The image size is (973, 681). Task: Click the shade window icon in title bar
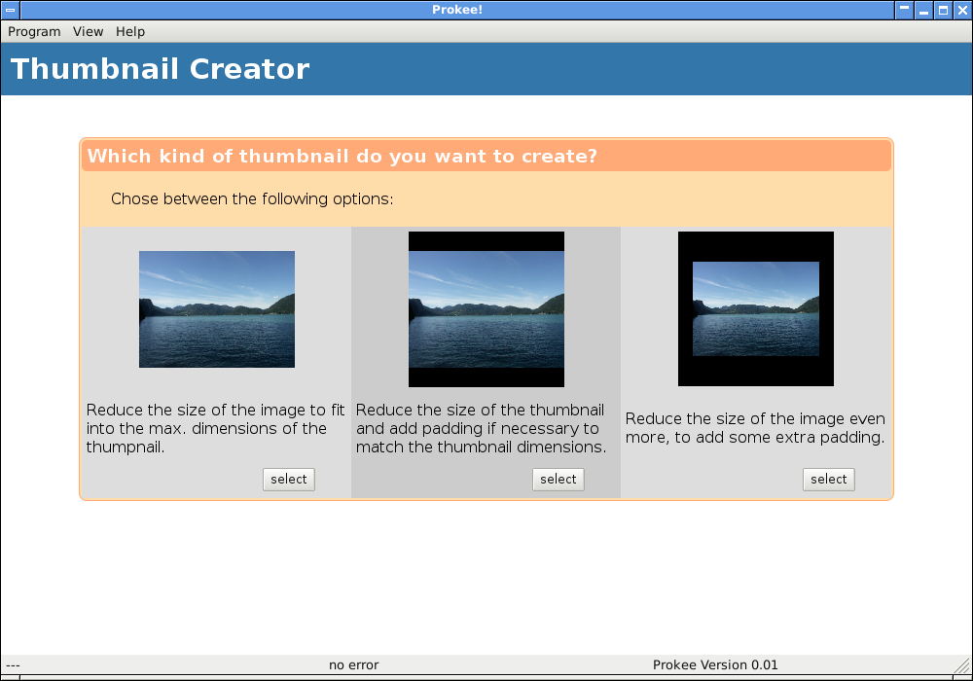point(905,10)
